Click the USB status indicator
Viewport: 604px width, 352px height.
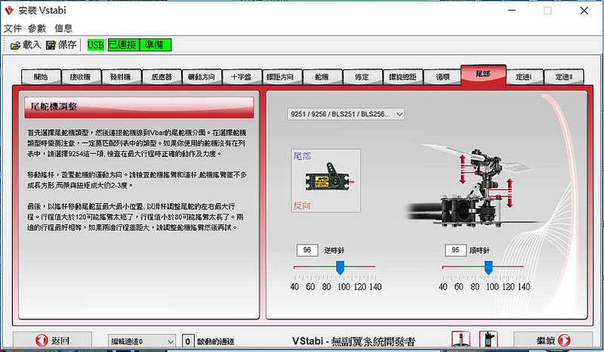pos(96,45)
